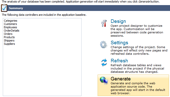The width and height of the screenshot is (170, 97).
Task: Click empty area of controllers list box
Action: [42, 70]
